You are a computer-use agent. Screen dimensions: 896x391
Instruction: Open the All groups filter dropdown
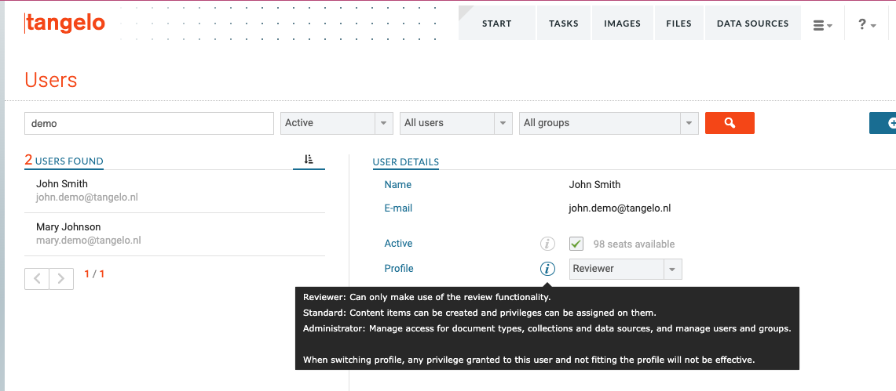click(609, 123)
